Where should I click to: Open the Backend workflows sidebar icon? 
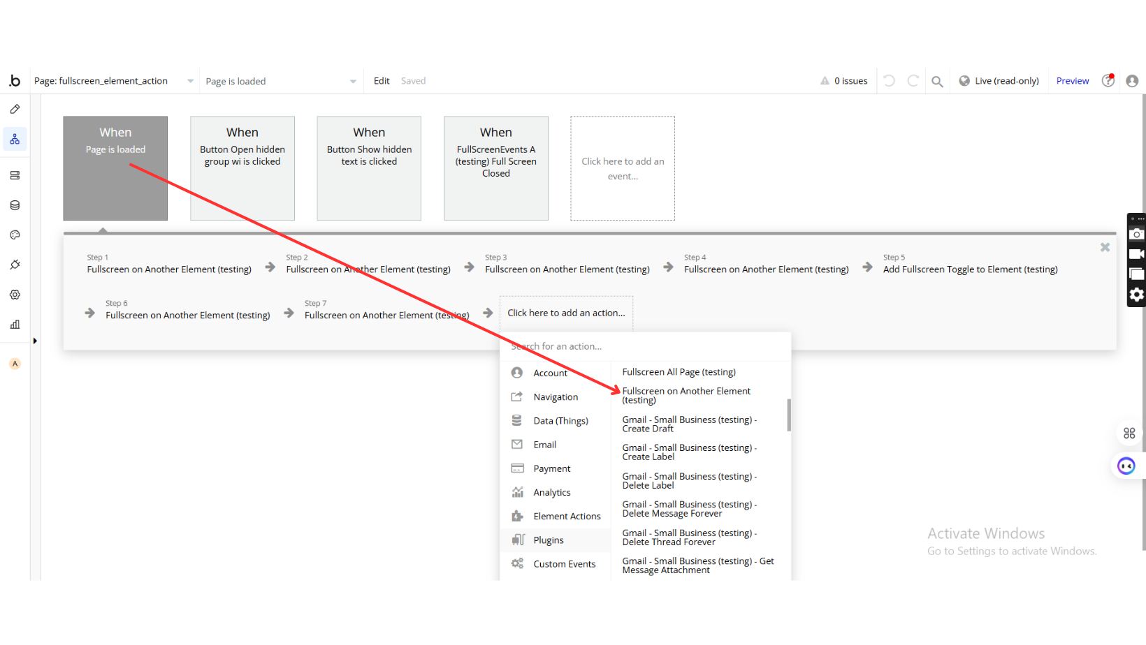point(15,175)
